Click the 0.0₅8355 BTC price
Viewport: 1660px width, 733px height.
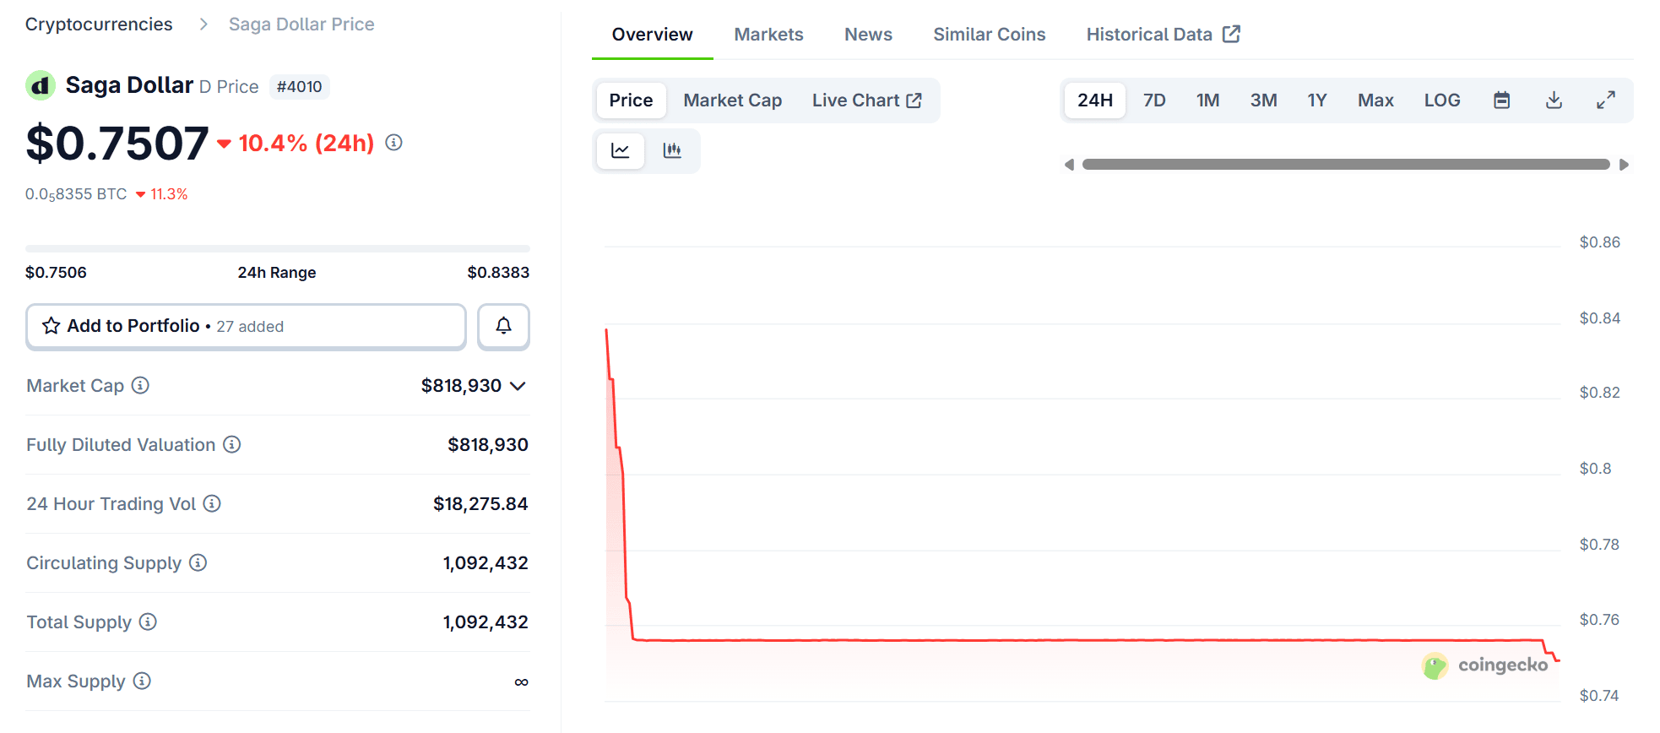tap(76, 194)
